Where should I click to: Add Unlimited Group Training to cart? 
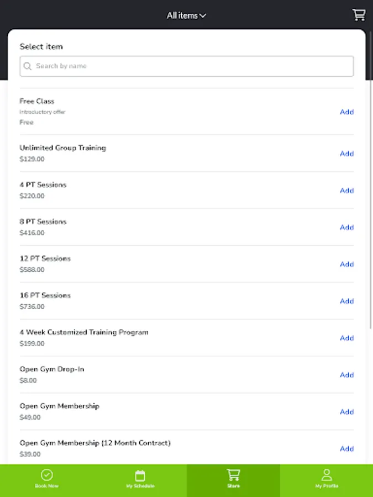(346, 154)
